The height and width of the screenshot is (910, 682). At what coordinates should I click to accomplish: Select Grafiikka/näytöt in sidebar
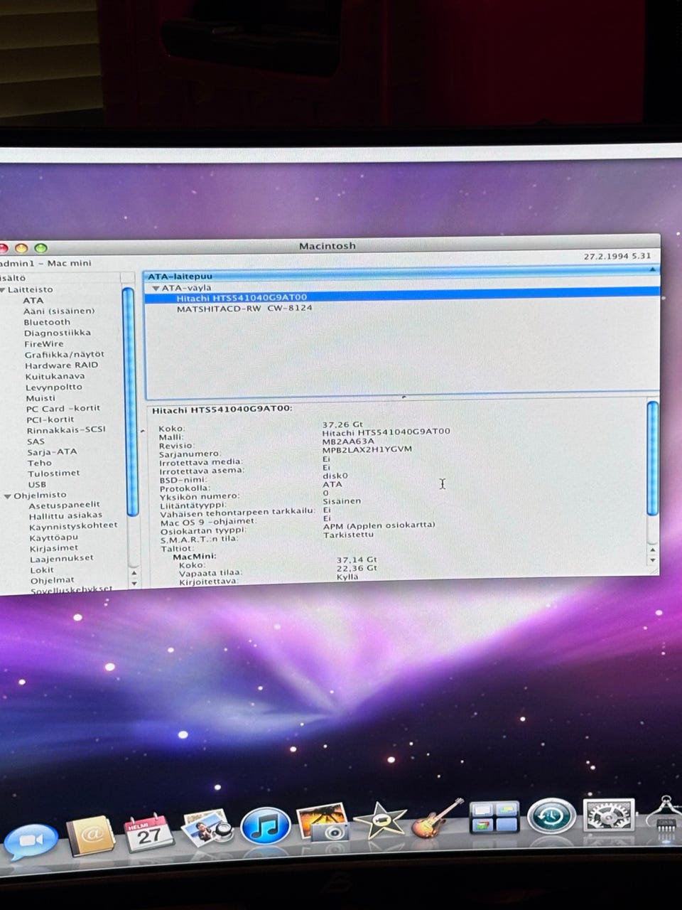[x=65, y=354]
